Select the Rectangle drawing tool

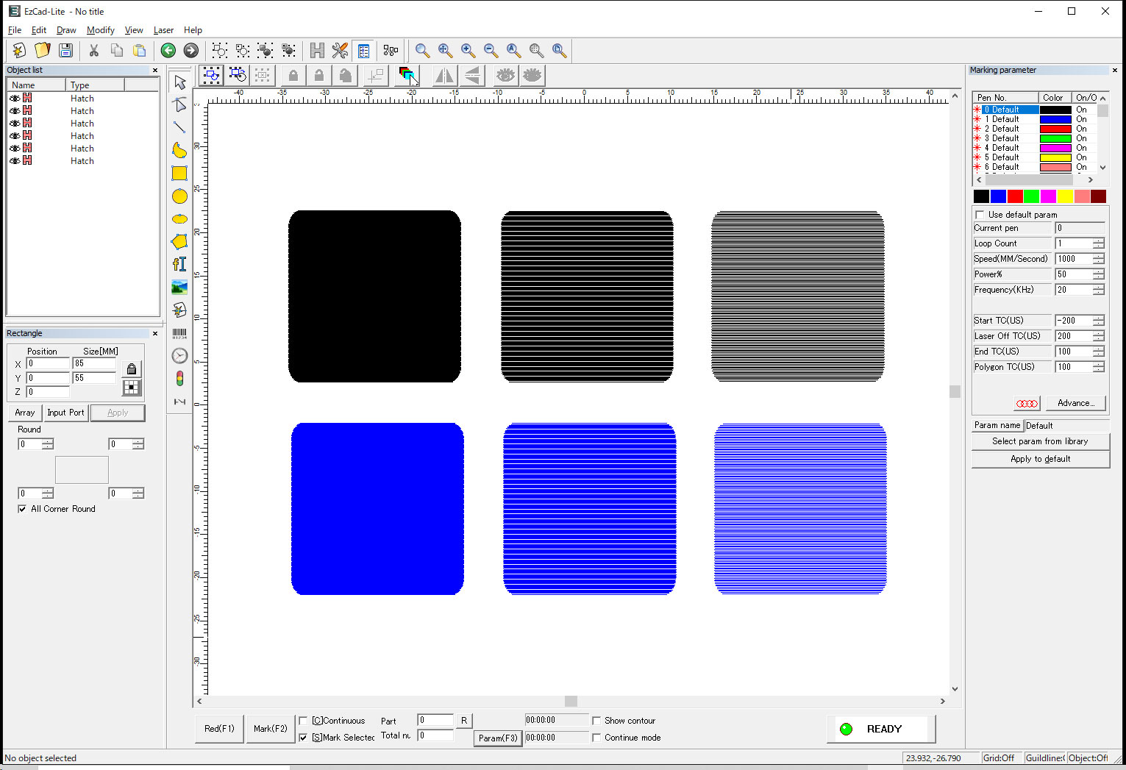pos(179,174)
